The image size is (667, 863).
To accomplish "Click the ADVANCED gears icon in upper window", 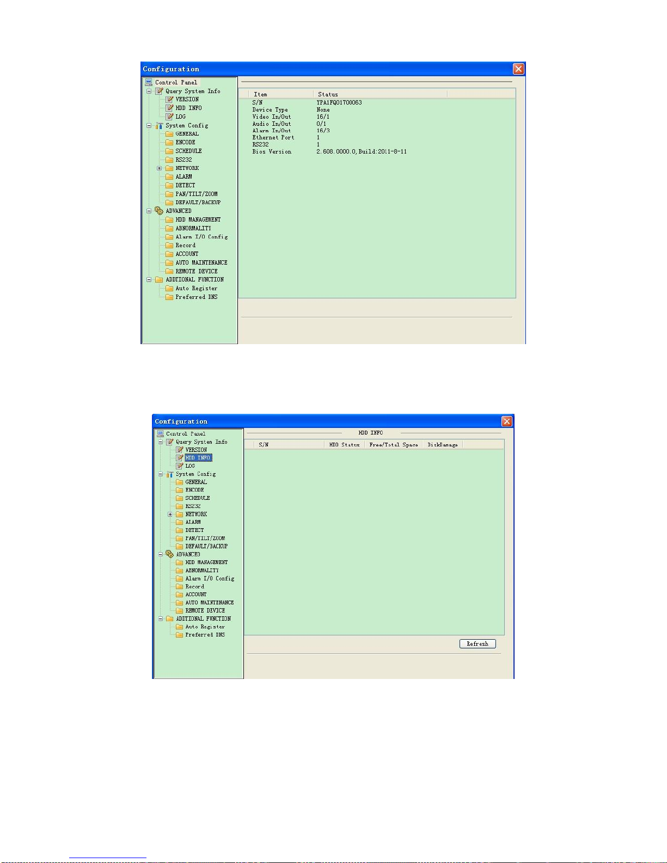I will point(159,211).
